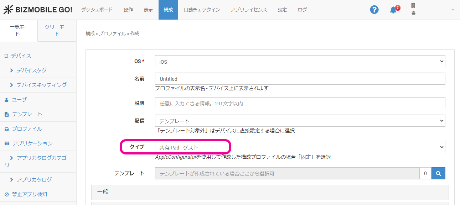
Task: Open デバイス in the sidebar
Action: [21, 56]
